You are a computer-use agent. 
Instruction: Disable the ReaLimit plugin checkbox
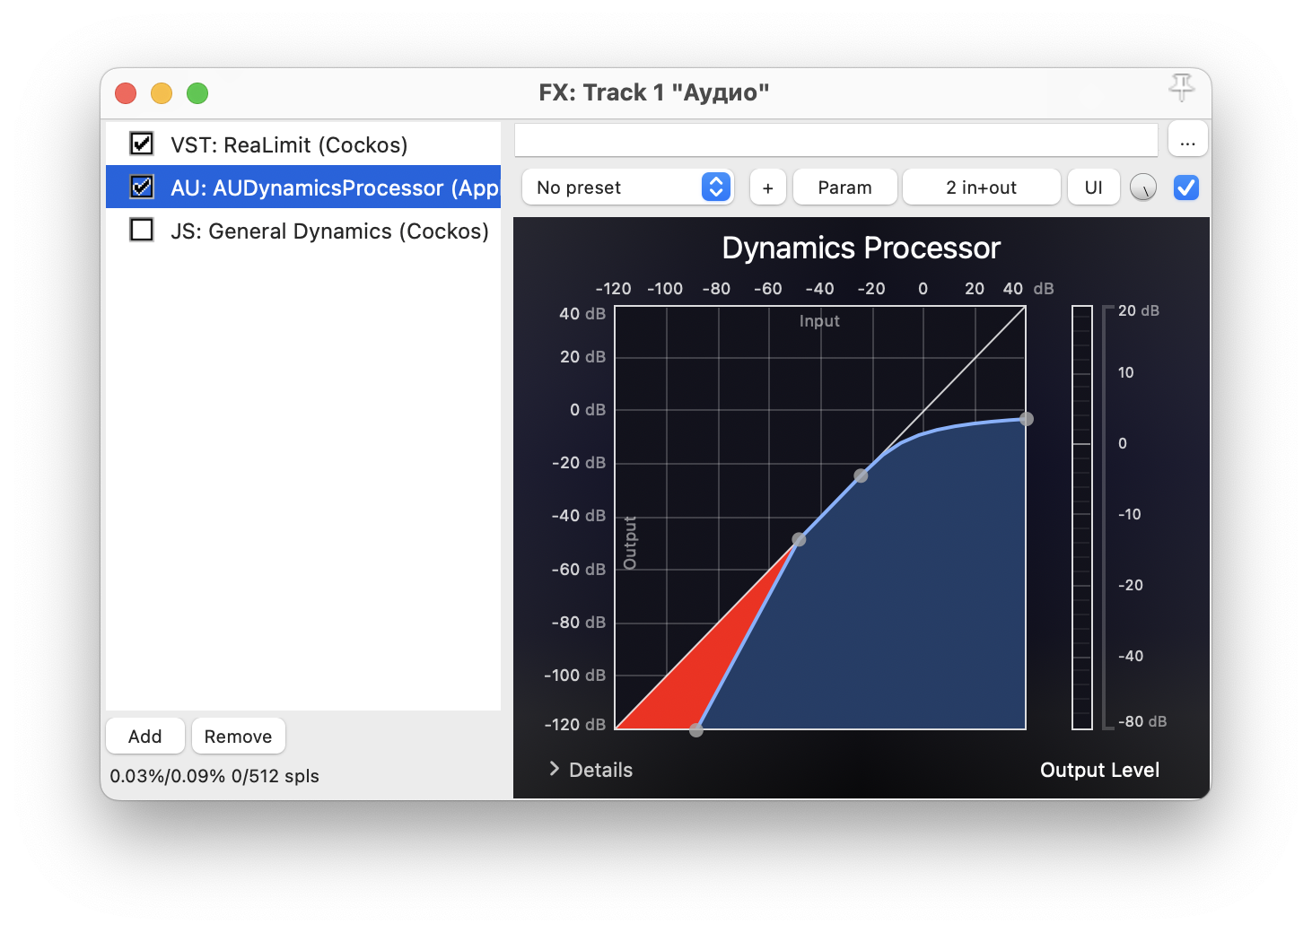142,144
